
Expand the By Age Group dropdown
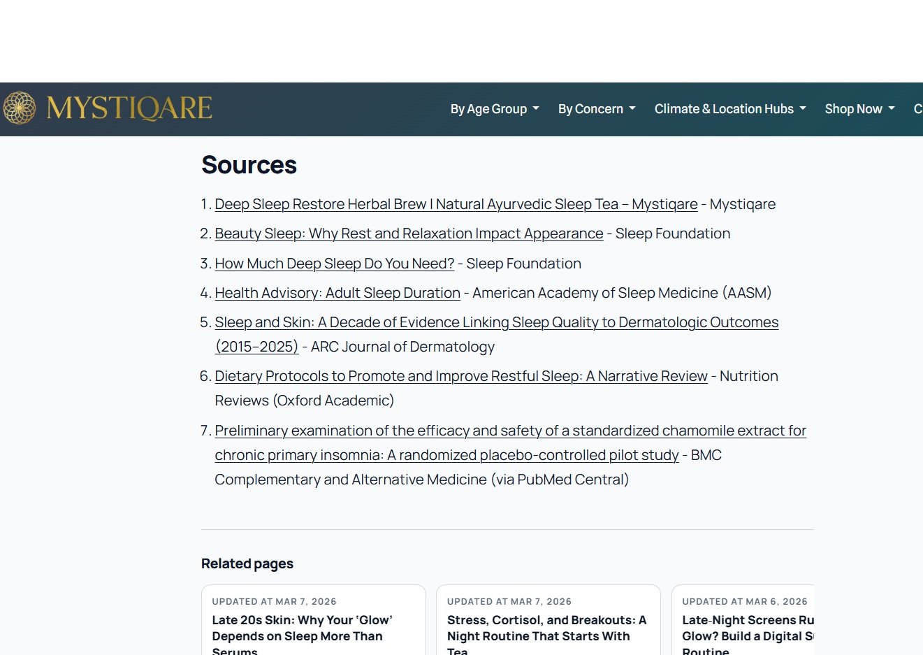coord(495,109)
